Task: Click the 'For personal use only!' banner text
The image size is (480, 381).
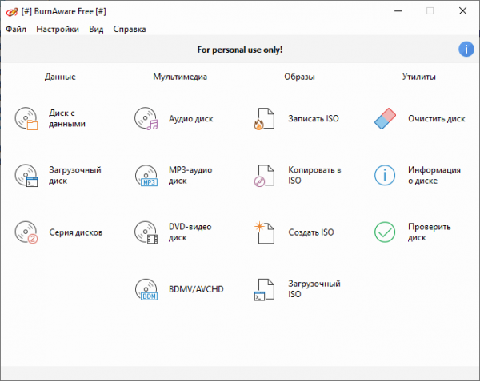Action: coord(240,50)
